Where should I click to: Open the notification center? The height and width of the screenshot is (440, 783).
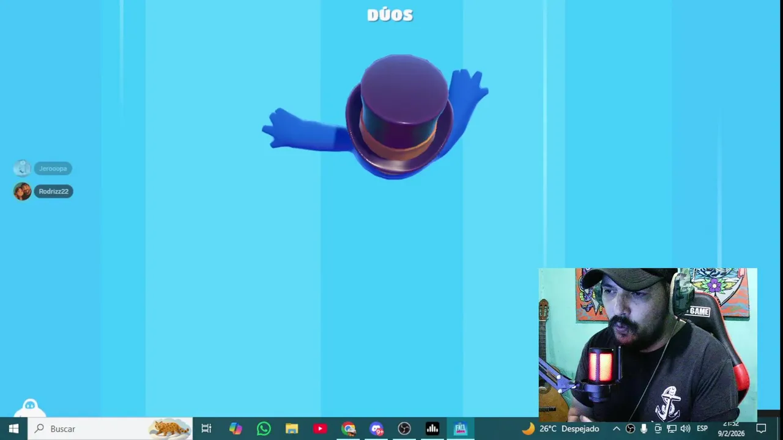tap(761, 428)
